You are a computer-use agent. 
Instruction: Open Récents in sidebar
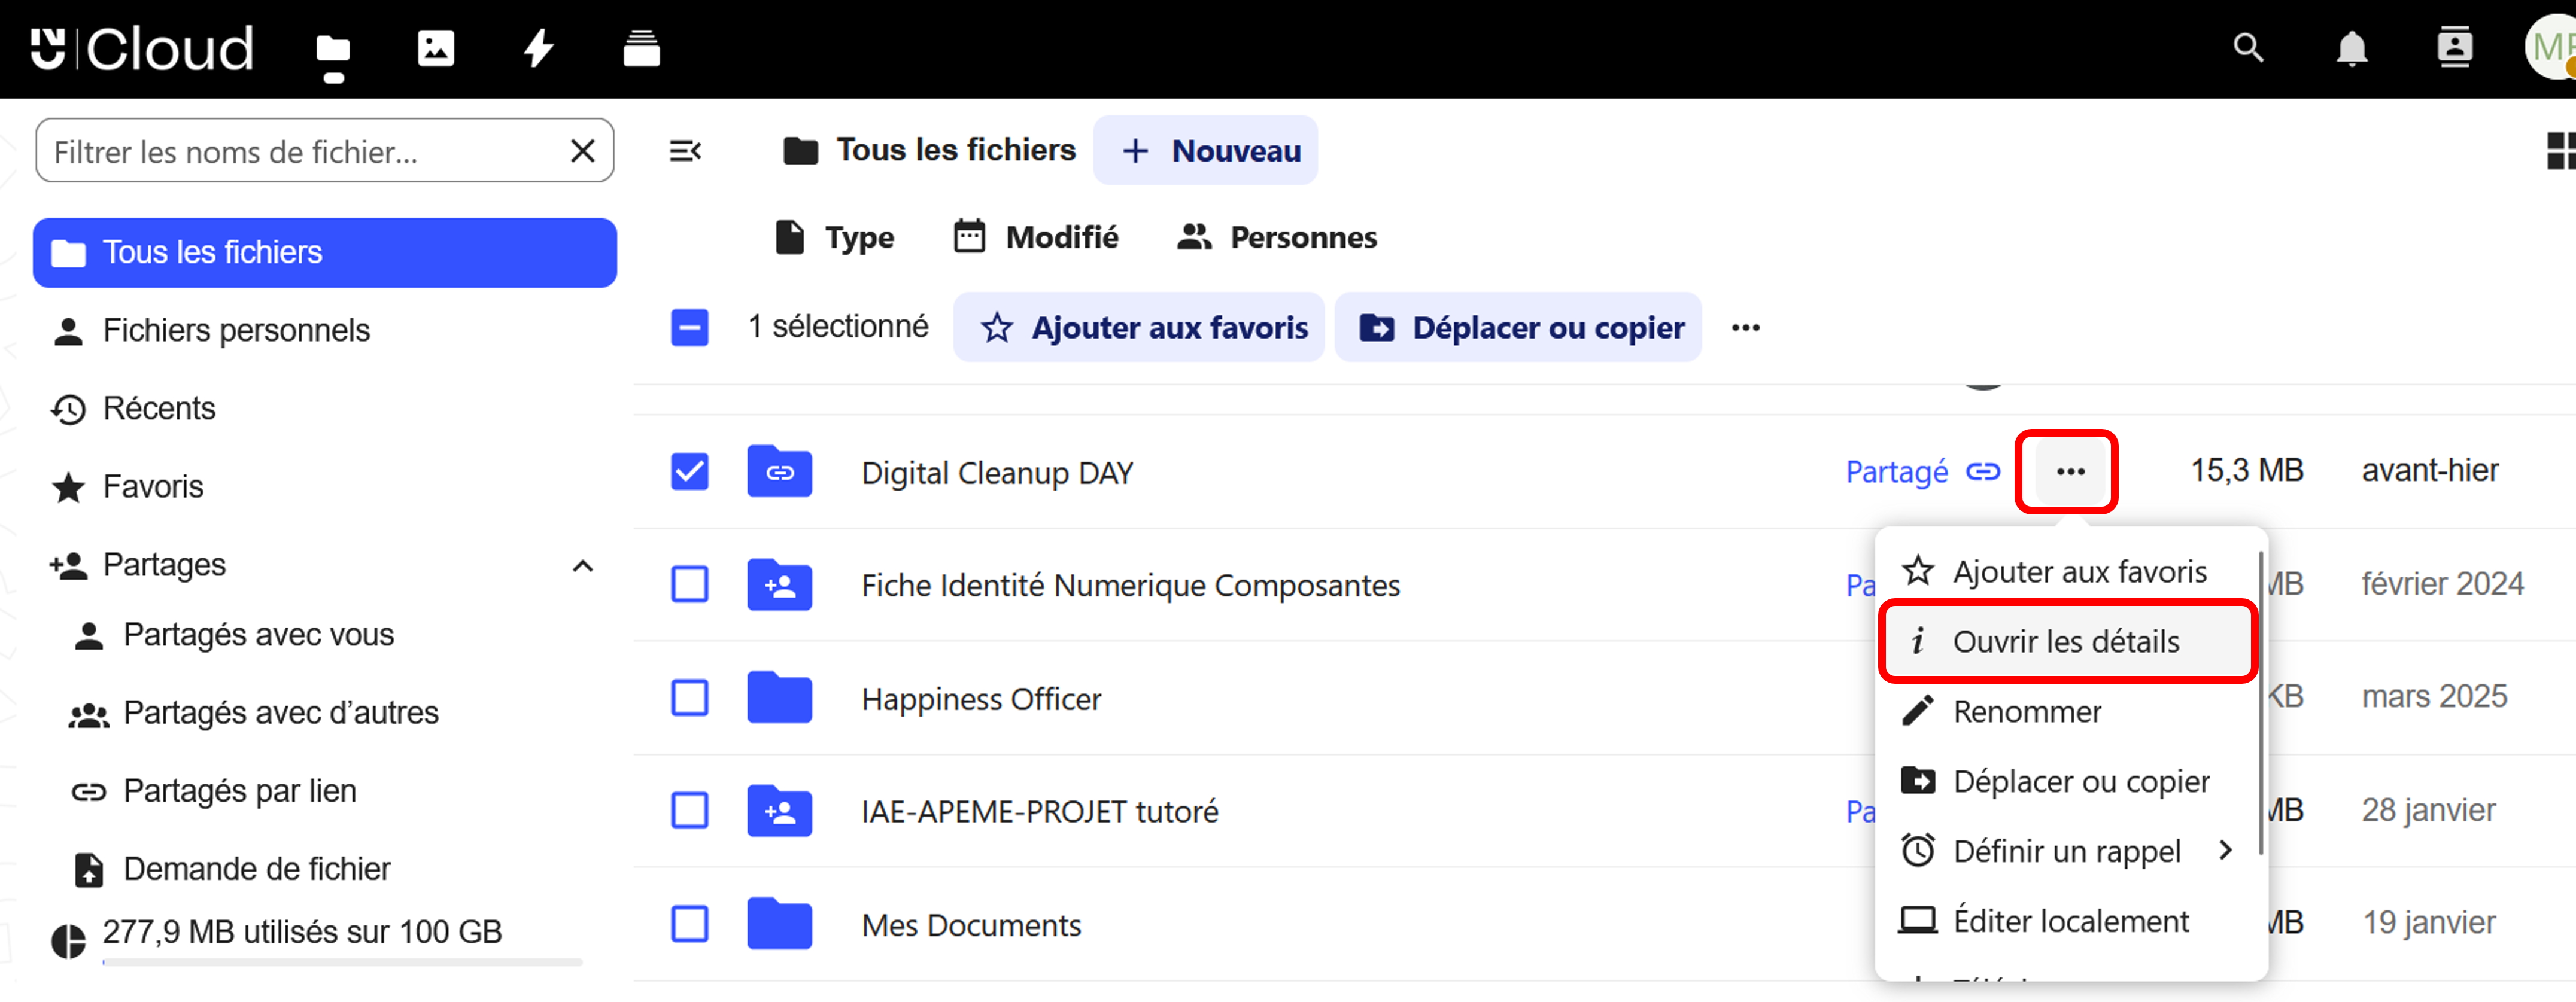(x=325, y=409)
